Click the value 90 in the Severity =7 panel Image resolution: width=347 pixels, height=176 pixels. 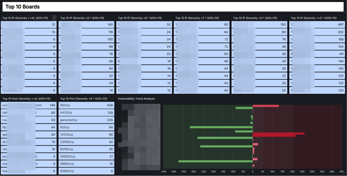click(226, 24)
